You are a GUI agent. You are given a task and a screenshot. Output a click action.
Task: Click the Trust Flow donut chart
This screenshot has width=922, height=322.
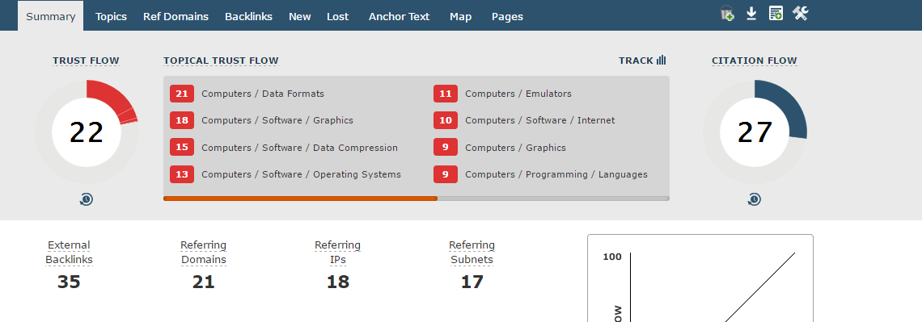(87, 132)
